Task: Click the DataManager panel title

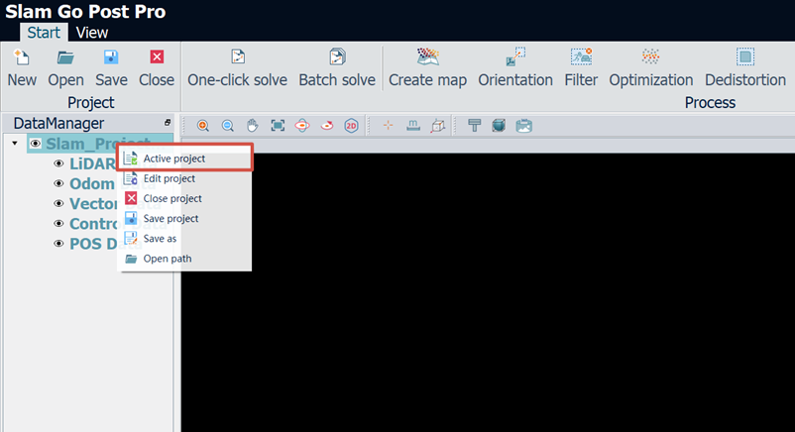Action: [x=58, y=123]
